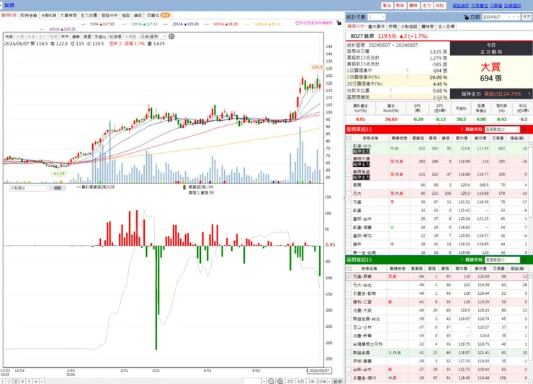Screen dimensions: 533x384
Task: Switch to 分點K線 tab
Action: (48, 15)
